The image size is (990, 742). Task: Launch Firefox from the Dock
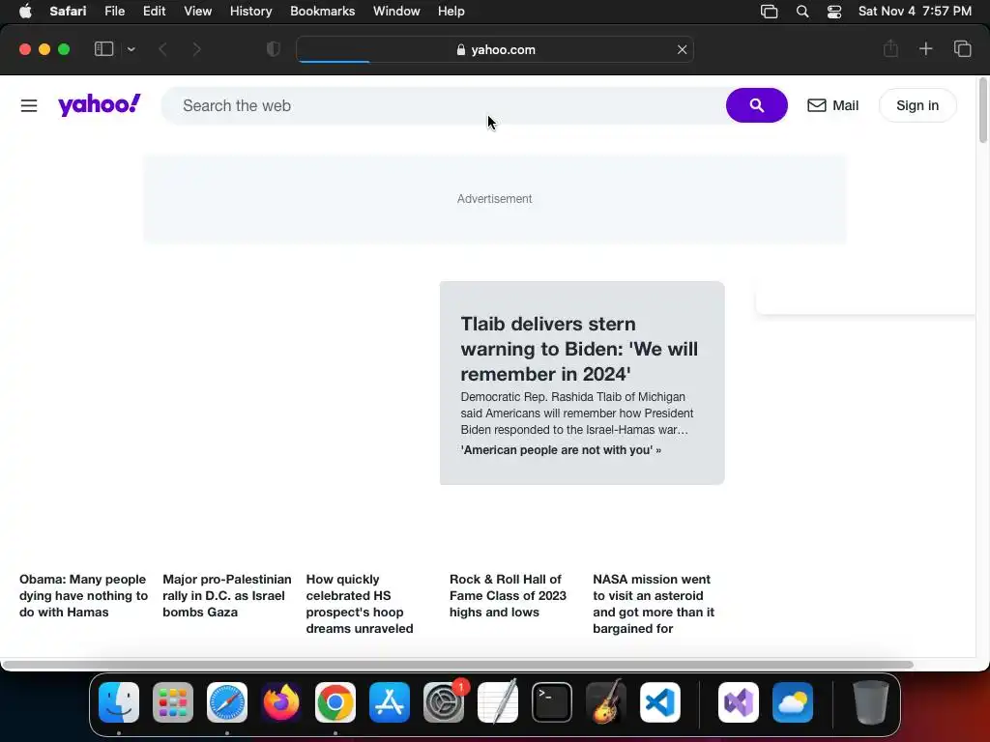point(281,702)
